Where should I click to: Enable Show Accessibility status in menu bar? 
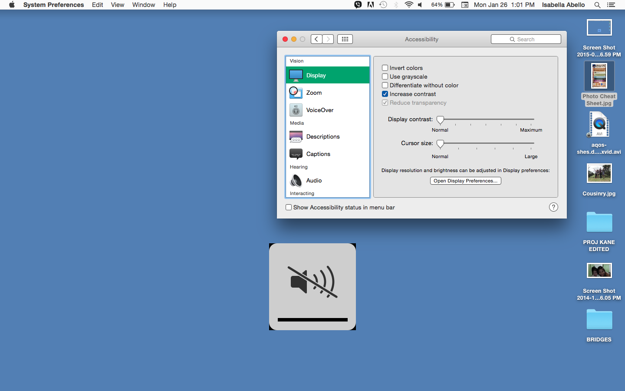(289, 207)
